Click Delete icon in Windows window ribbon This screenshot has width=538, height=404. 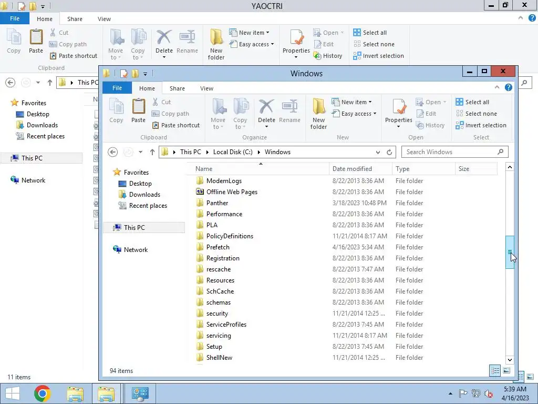pos(266,106)
